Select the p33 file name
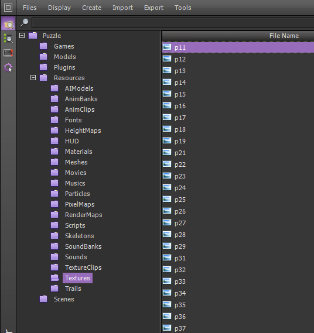The height and width of the screenshot is (333, 314). (x=180, y=281)
